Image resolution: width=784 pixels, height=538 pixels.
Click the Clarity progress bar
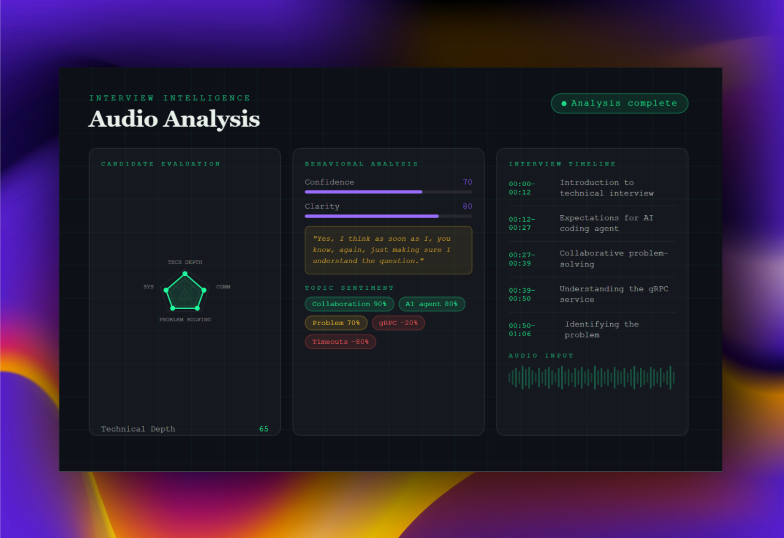point(388,216)
